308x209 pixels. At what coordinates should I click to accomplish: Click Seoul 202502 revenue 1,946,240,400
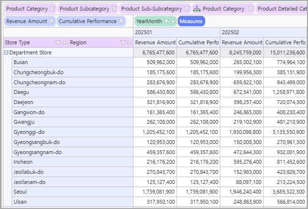242,192
